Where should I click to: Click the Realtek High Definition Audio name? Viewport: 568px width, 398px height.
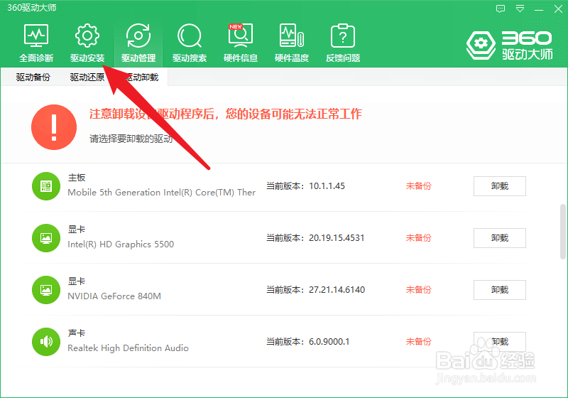pyautogui.click(x=128, y=348)
